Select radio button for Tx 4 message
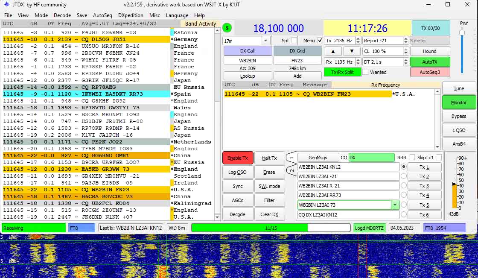Image resolution: width=478 pixels, height=278 pixels. tap(404, 195)
